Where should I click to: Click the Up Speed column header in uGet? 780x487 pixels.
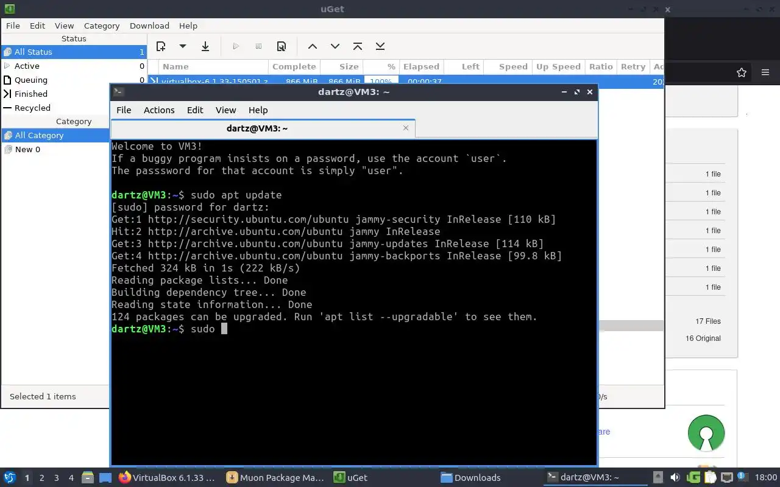click(558, 66)
